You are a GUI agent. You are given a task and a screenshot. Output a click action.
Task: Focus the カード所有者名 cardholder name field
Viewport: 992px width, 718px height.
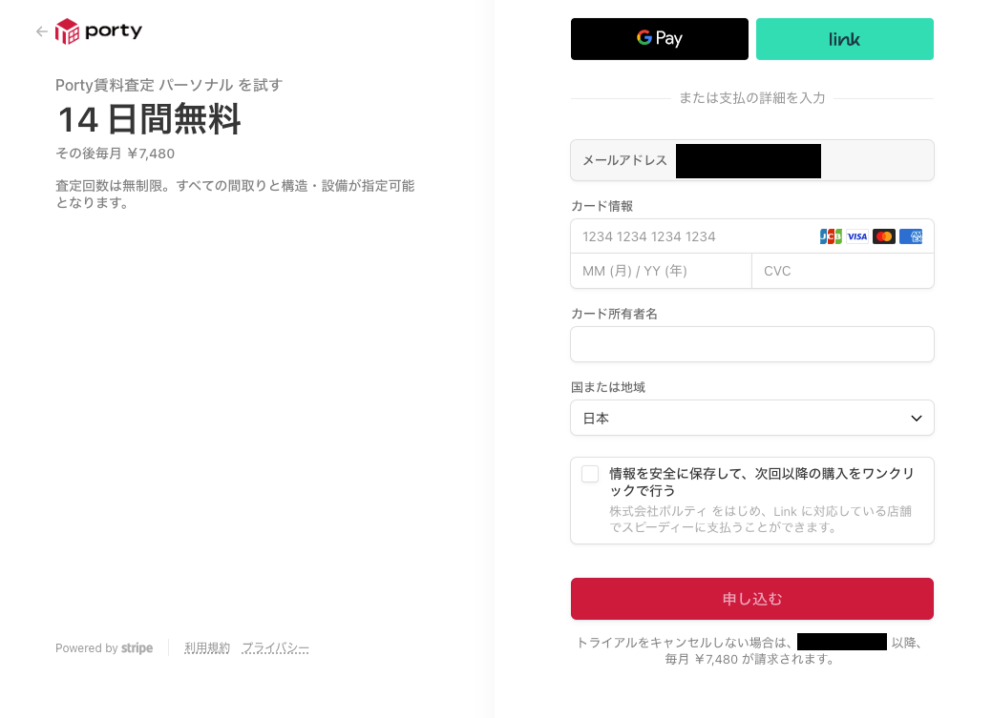coord(751,344)
